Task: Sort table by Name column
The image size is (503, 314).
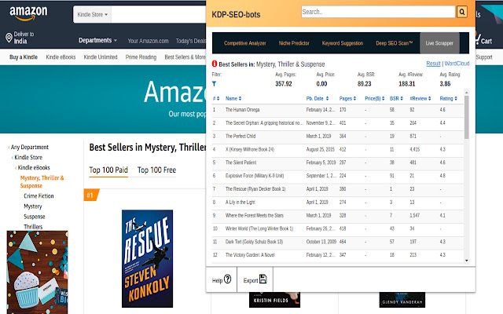Action: coord(233,98)
